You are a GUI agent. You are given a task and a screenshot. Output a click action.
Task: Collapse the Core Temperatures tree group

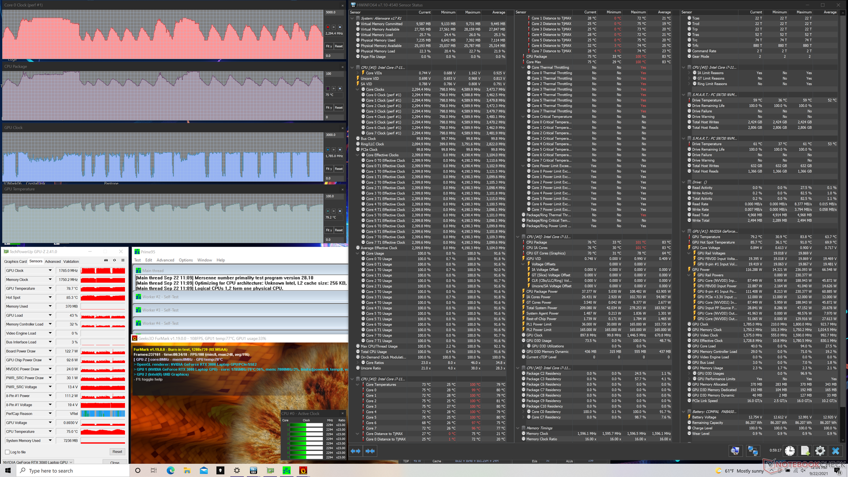357,384
